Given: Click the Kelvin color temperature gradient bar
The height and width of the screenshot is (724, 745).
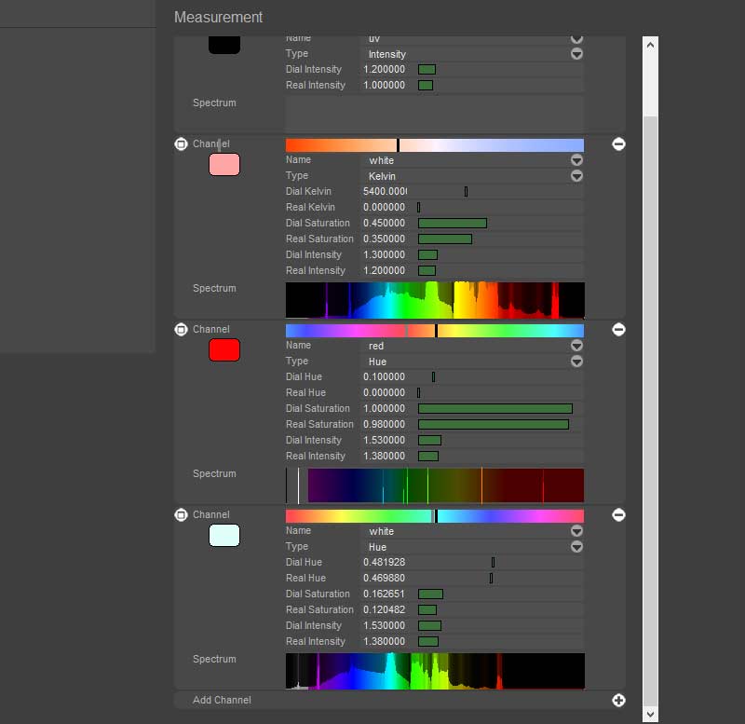Looking at the screenshot, I should pos(435,145).
